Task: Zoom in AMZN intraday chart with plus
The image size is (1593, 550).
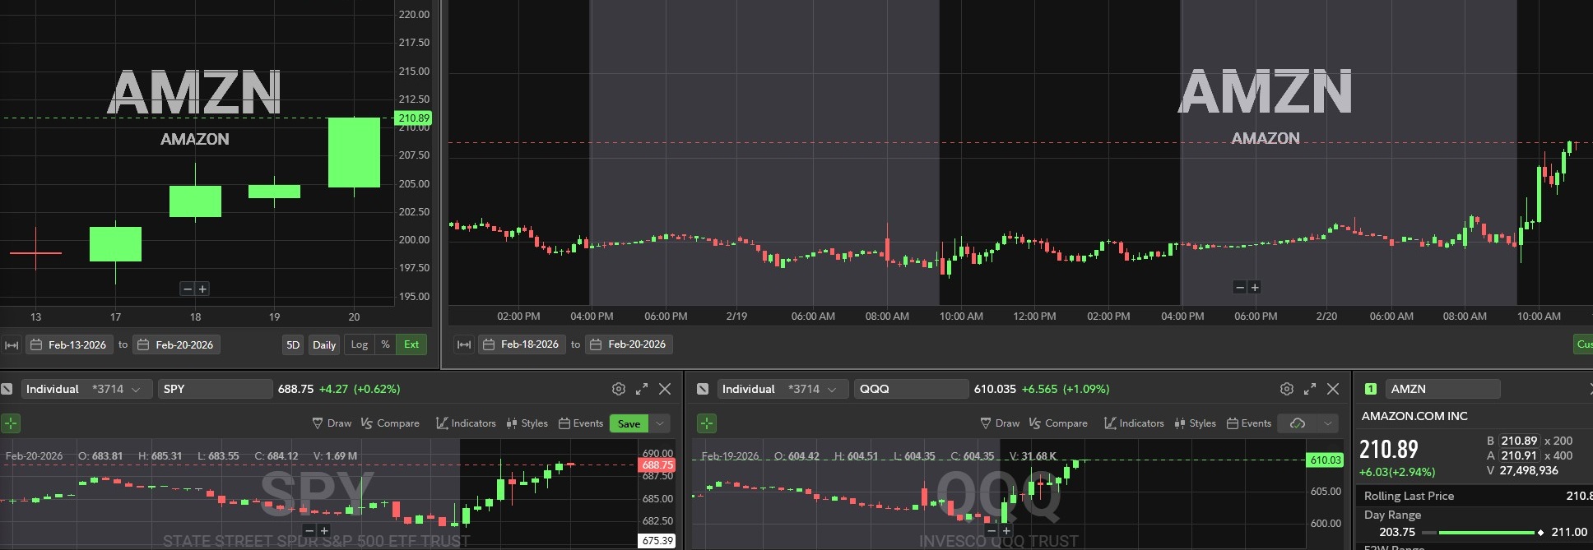Action: pyautogui.click(x=1255, y=287)
